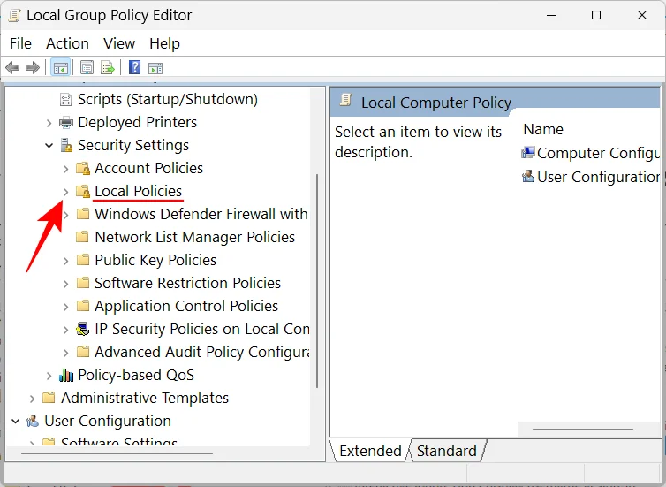Viewport: 666px width, 487px height.
Task: Click the Name column header
Action: point(543,129)
